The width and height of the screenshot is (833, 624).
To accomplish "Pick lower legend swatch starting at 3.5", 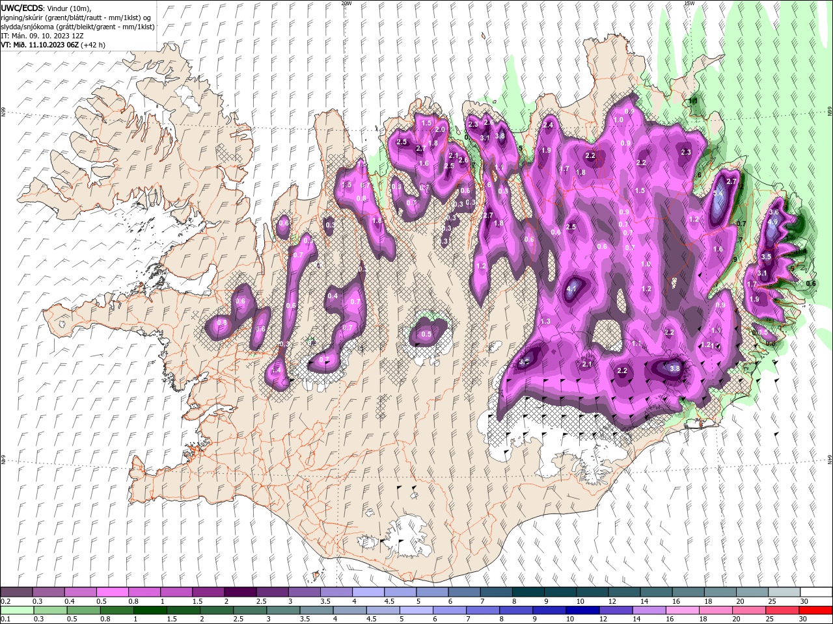I will [316, 610].
